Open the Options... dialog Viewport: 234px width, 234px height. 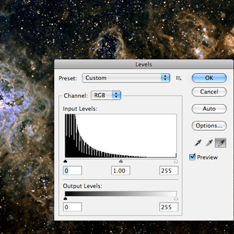click(209, 126)
